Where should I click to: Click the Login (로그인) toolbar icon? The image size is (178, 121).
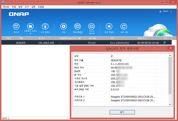[x=16, y=26]
